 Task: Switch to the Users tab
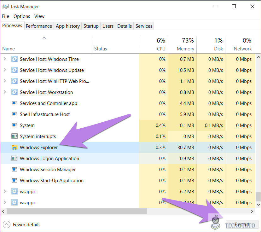(108, 26)
